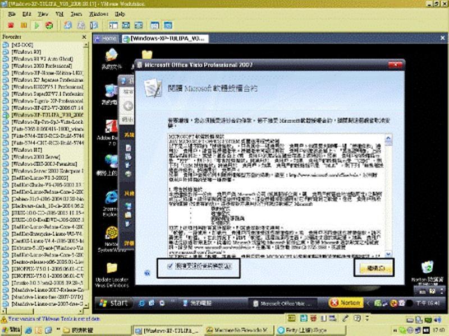Open the Update Locator Virus Definitions folder icon
The height and width of the screenshot is (336, 449).
tap(112, 275)
